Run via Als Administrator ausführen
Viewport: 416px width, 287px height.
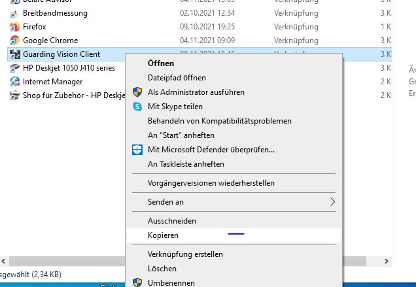pyautogui.click(x=234, y=92)
